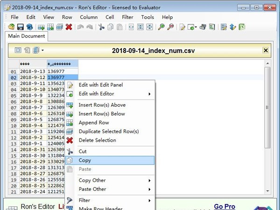Choose Copy from the context menu

point(85,160)
